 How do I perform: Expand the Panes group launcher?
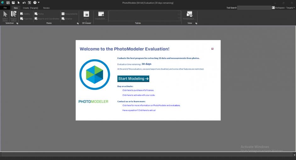point(77,23)
